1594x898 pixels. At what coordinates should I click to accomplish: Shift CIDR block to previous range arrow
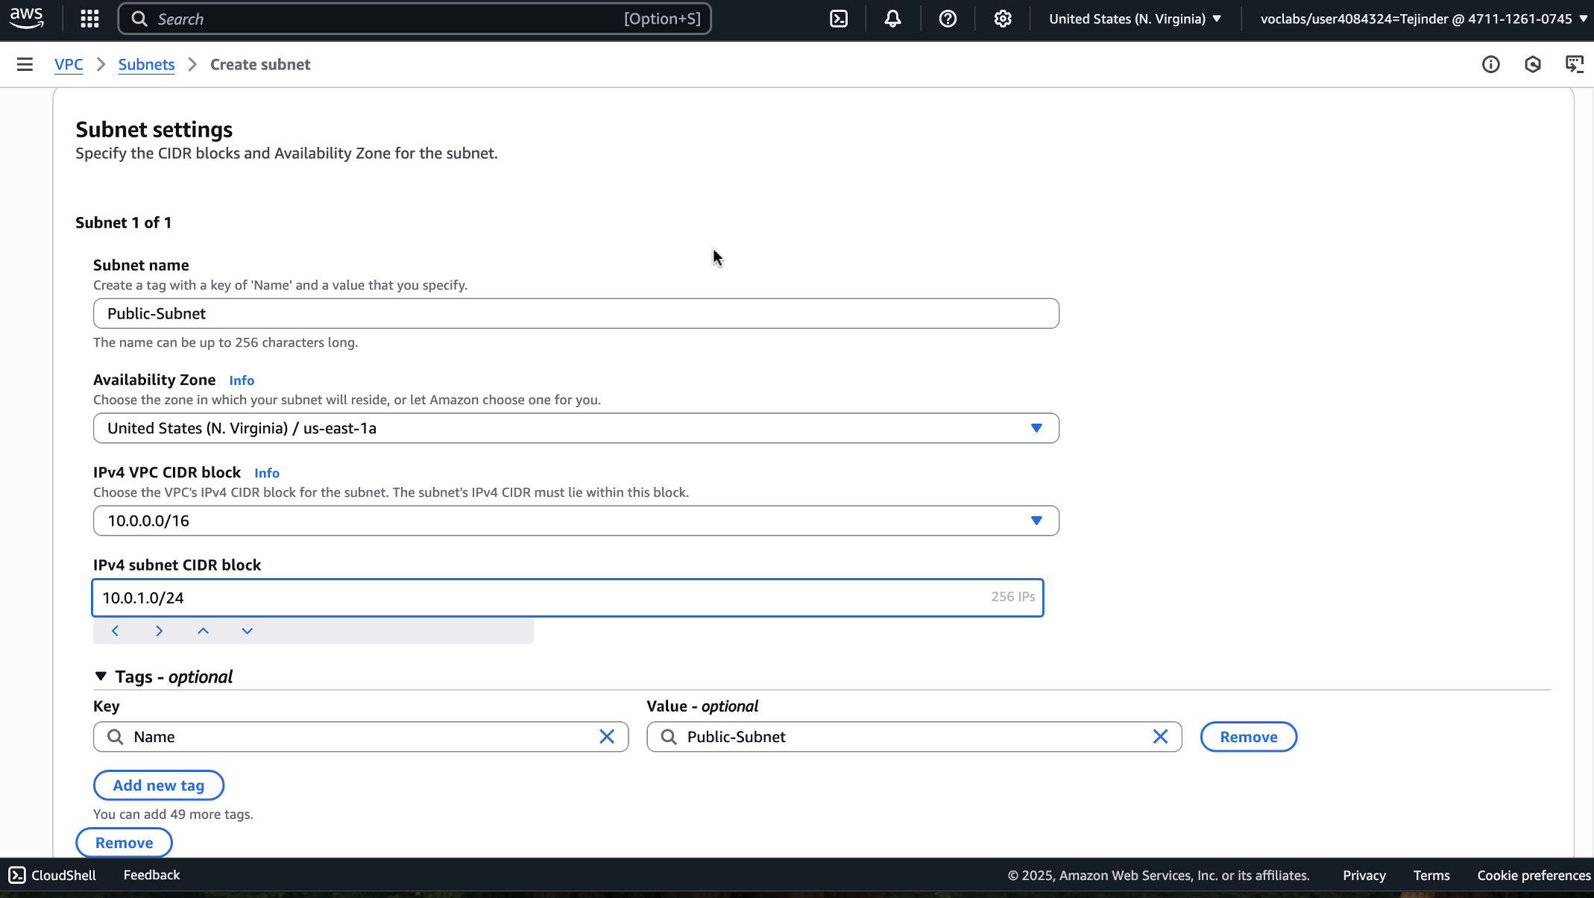coord(115,631)
